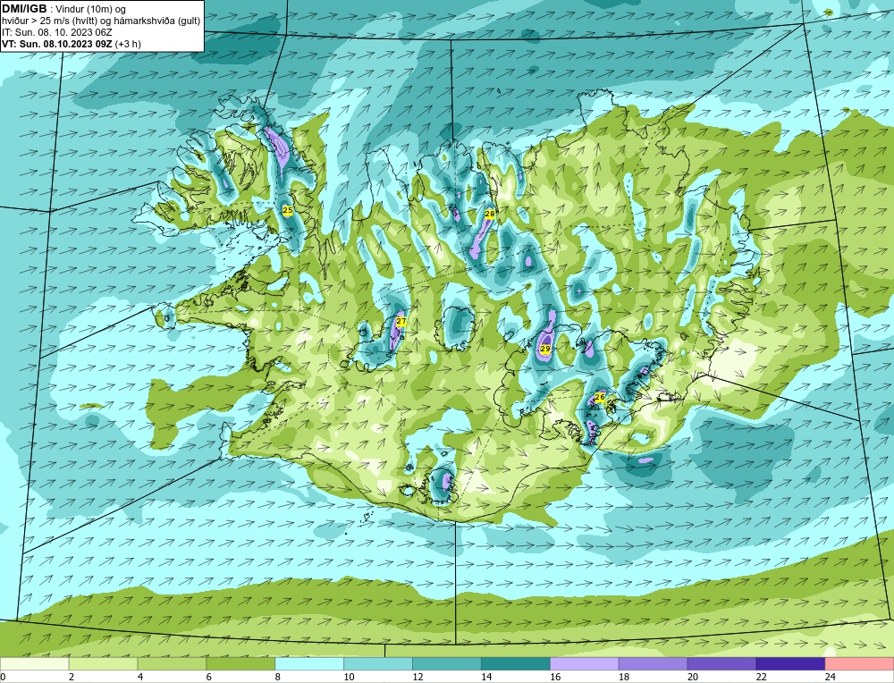The height and width of the screenshot is (683, 894).
Task: Click the scale label '18'
Action: pos(624,677)
